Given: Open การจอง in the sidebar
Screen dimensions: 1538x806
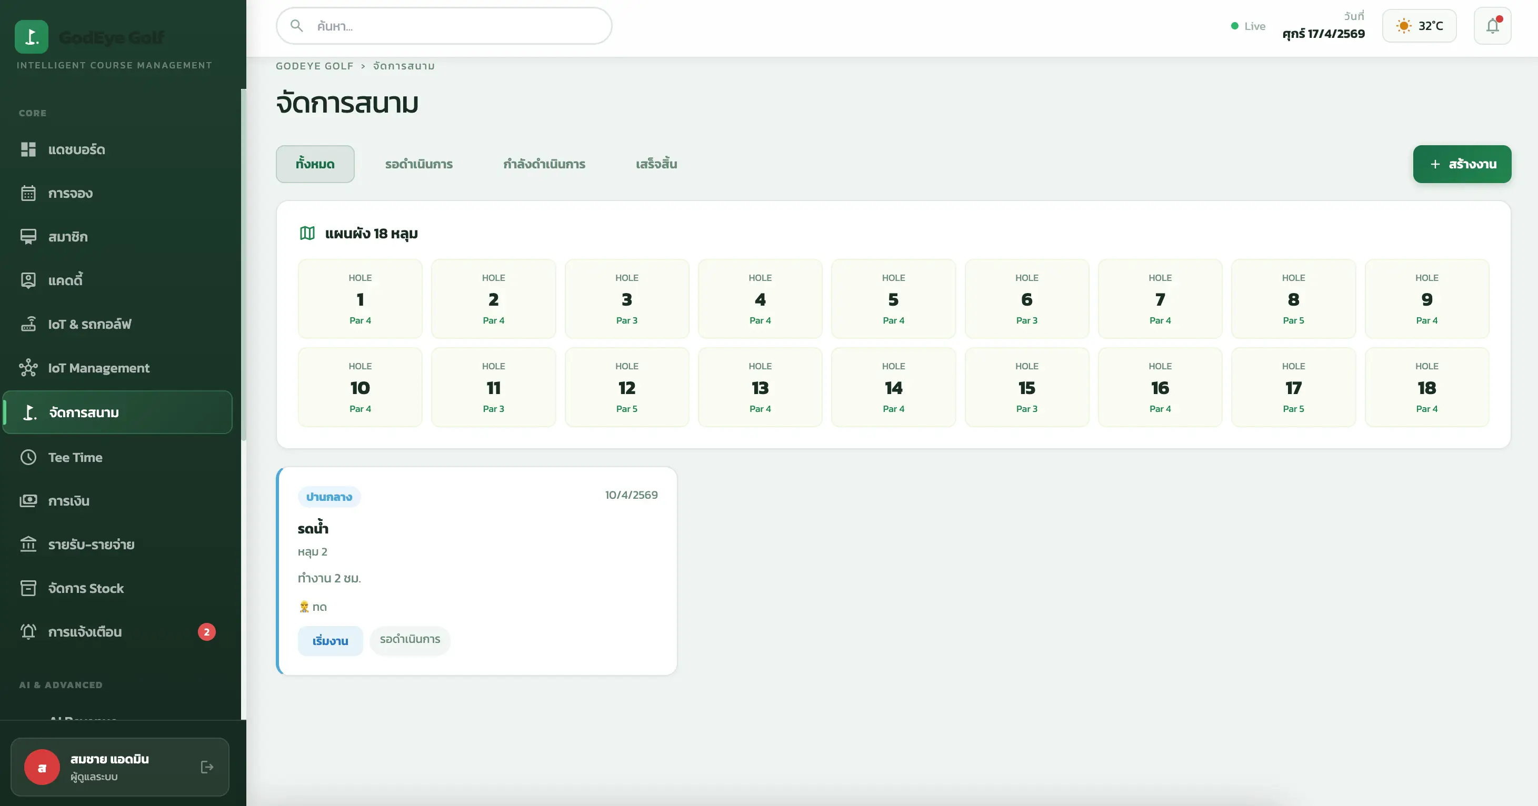Looking at the screenshot, I should click(117, 193).
